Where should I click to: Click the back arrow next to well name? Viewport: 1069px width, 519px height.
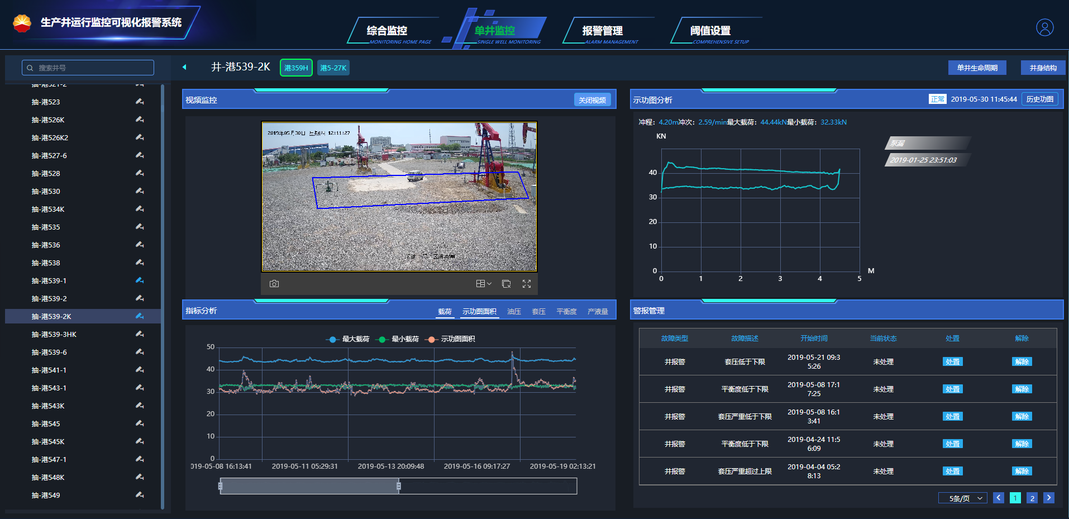[184, 68]
